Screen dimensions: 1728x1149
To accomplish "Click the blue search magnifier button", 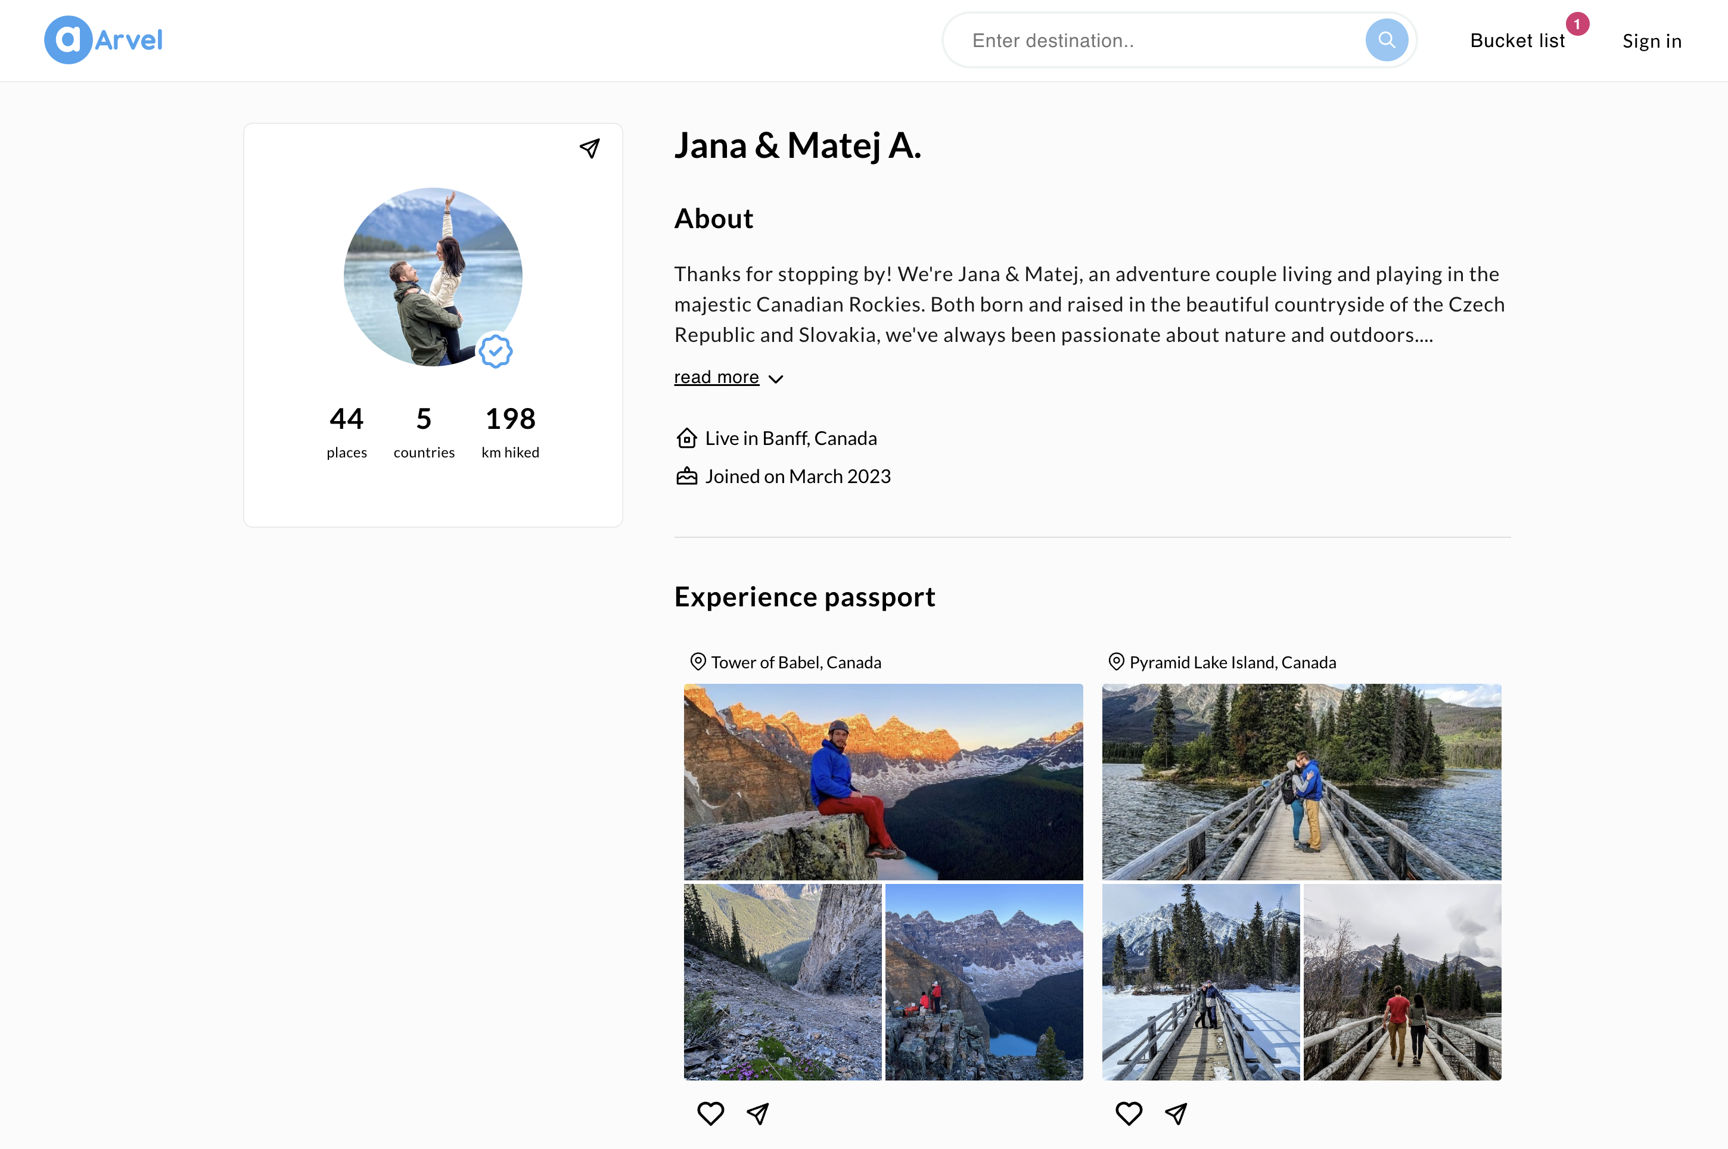I will point(1386,41).
